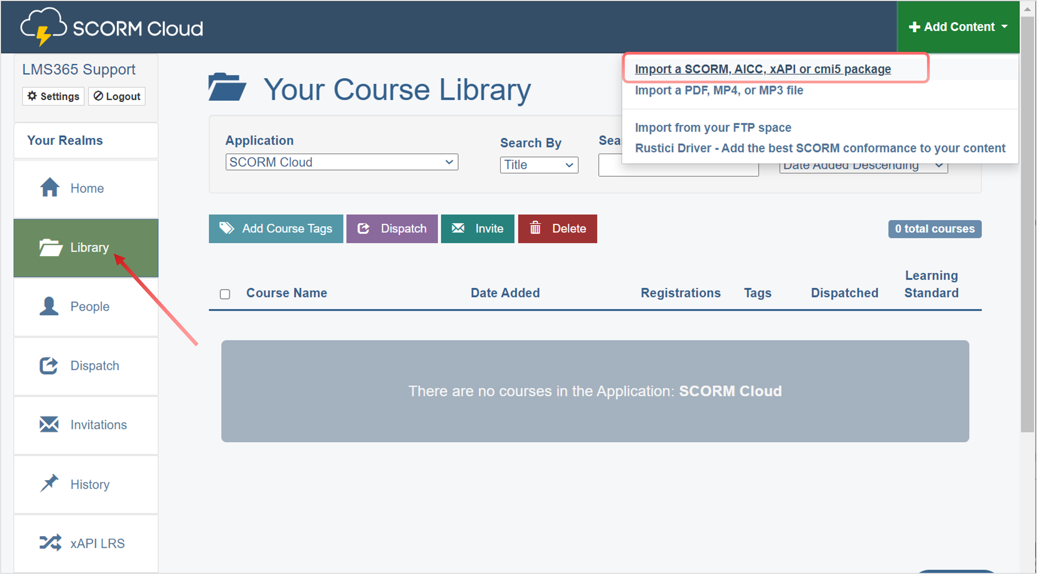The width and height of the screenshot is (1037, 574).
Task: Click the Registrations column header
Action: click(681, 293)
